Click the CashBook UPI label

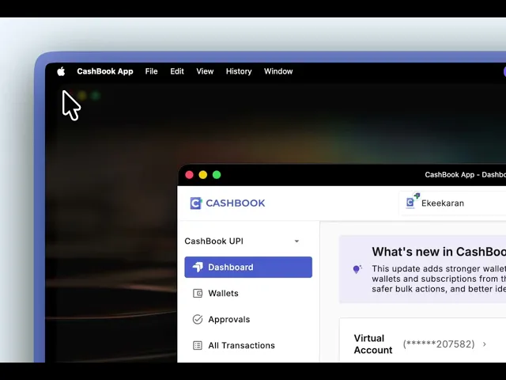214,241
